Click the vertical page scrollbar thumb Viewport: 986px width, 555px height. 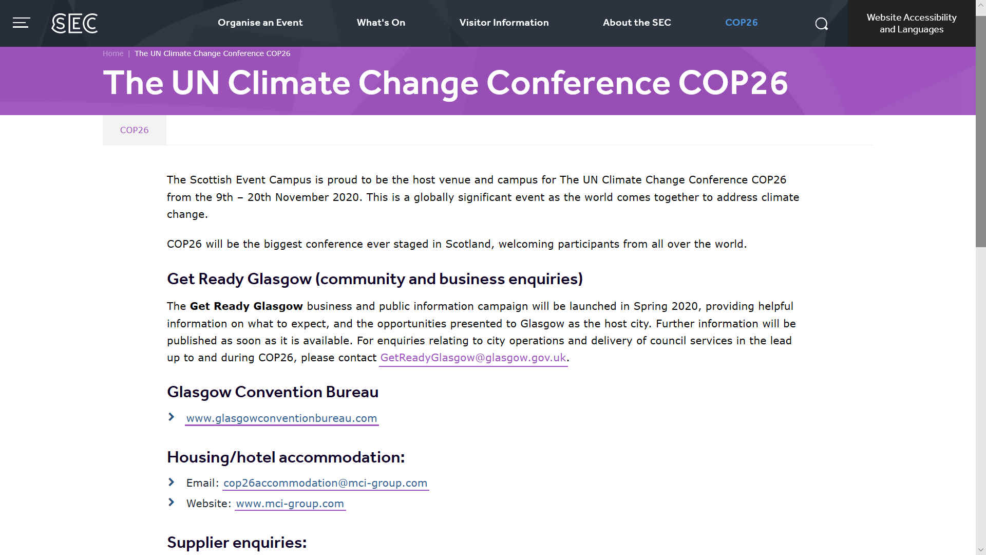coord(981,131)
